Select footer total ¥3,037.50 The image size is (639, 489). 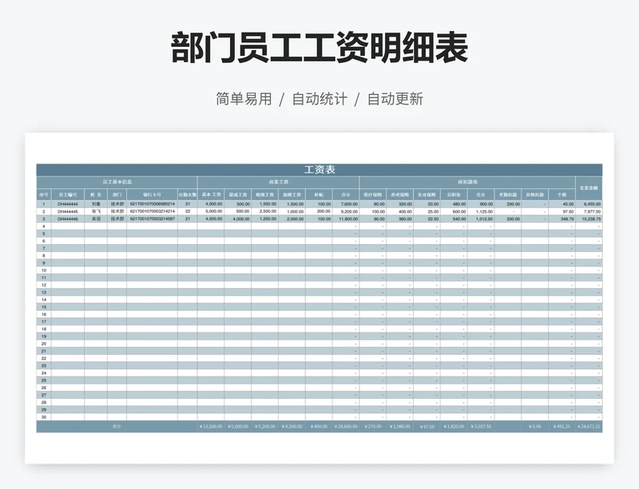[x=481, y=427]
